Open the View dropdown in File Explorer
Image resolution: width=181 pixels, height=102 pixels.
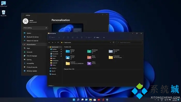[x=97, y=38]
